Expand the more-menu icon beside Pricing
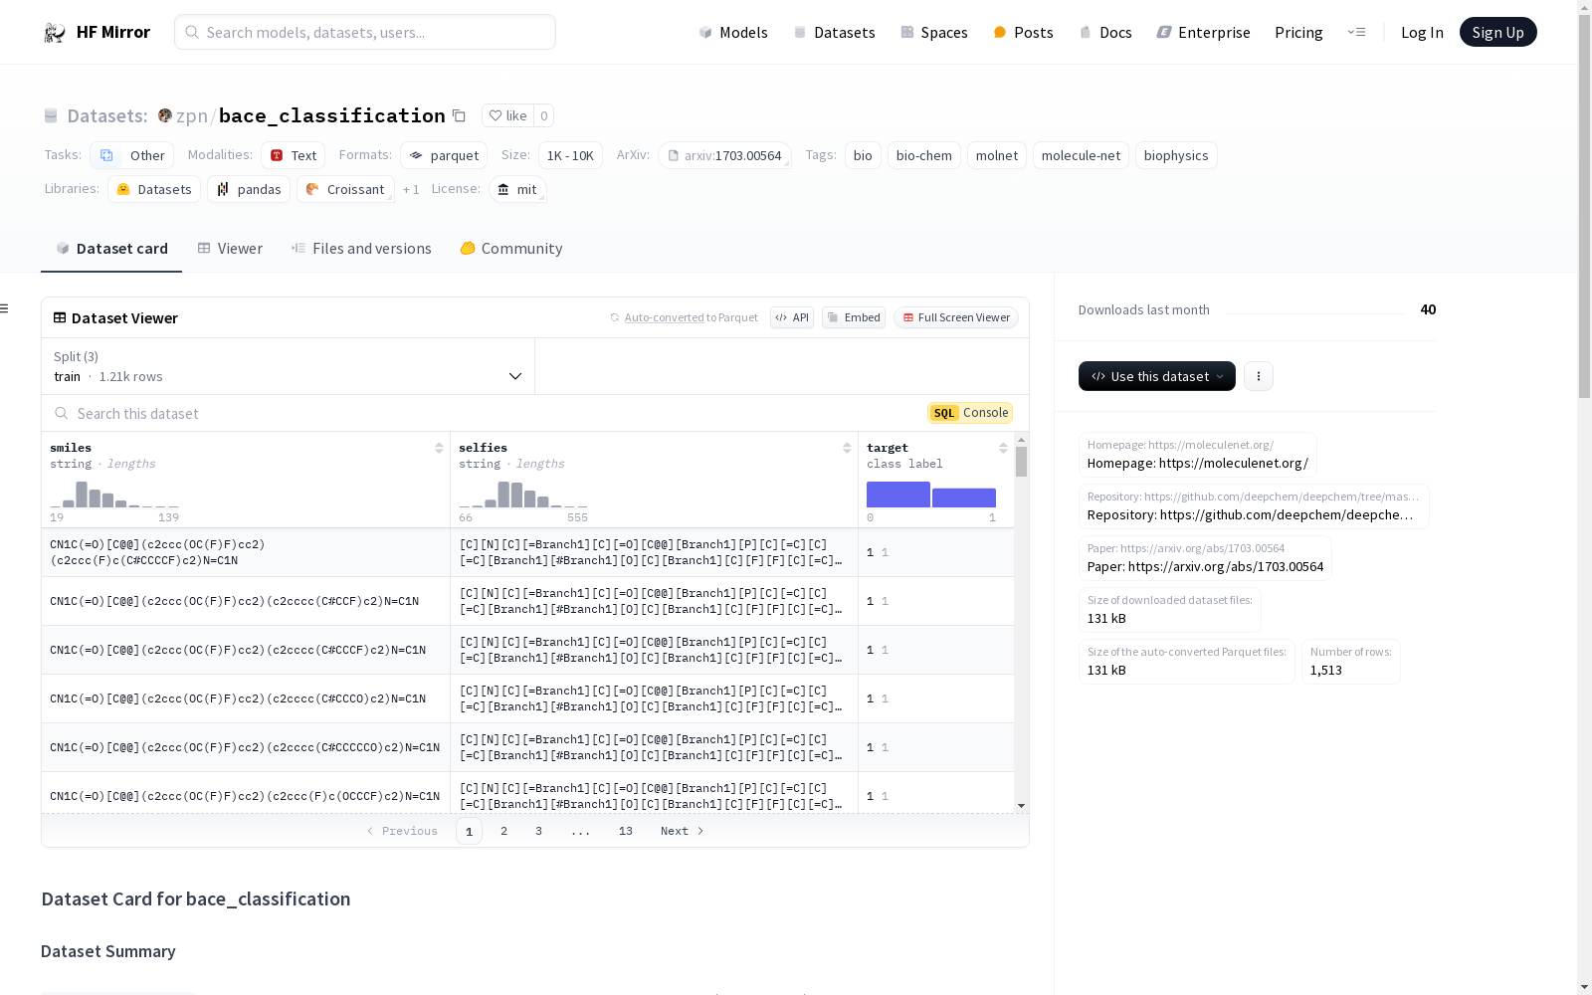1592x995 pixels. click(x=1356, y=33)
